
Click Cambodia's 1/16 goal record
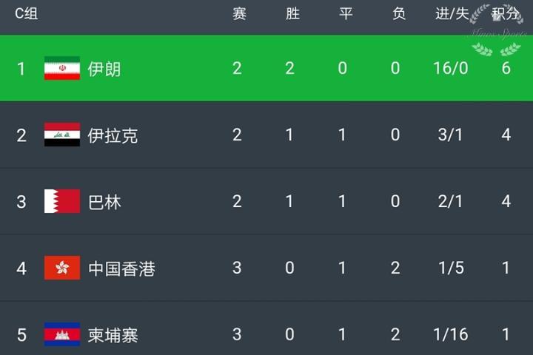(449, 335)
